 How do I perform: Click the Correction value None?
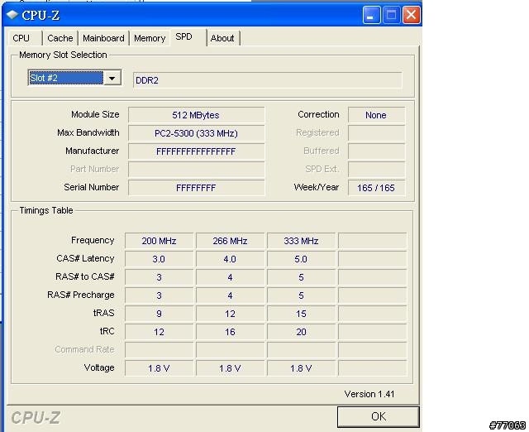tap(376, 115)
